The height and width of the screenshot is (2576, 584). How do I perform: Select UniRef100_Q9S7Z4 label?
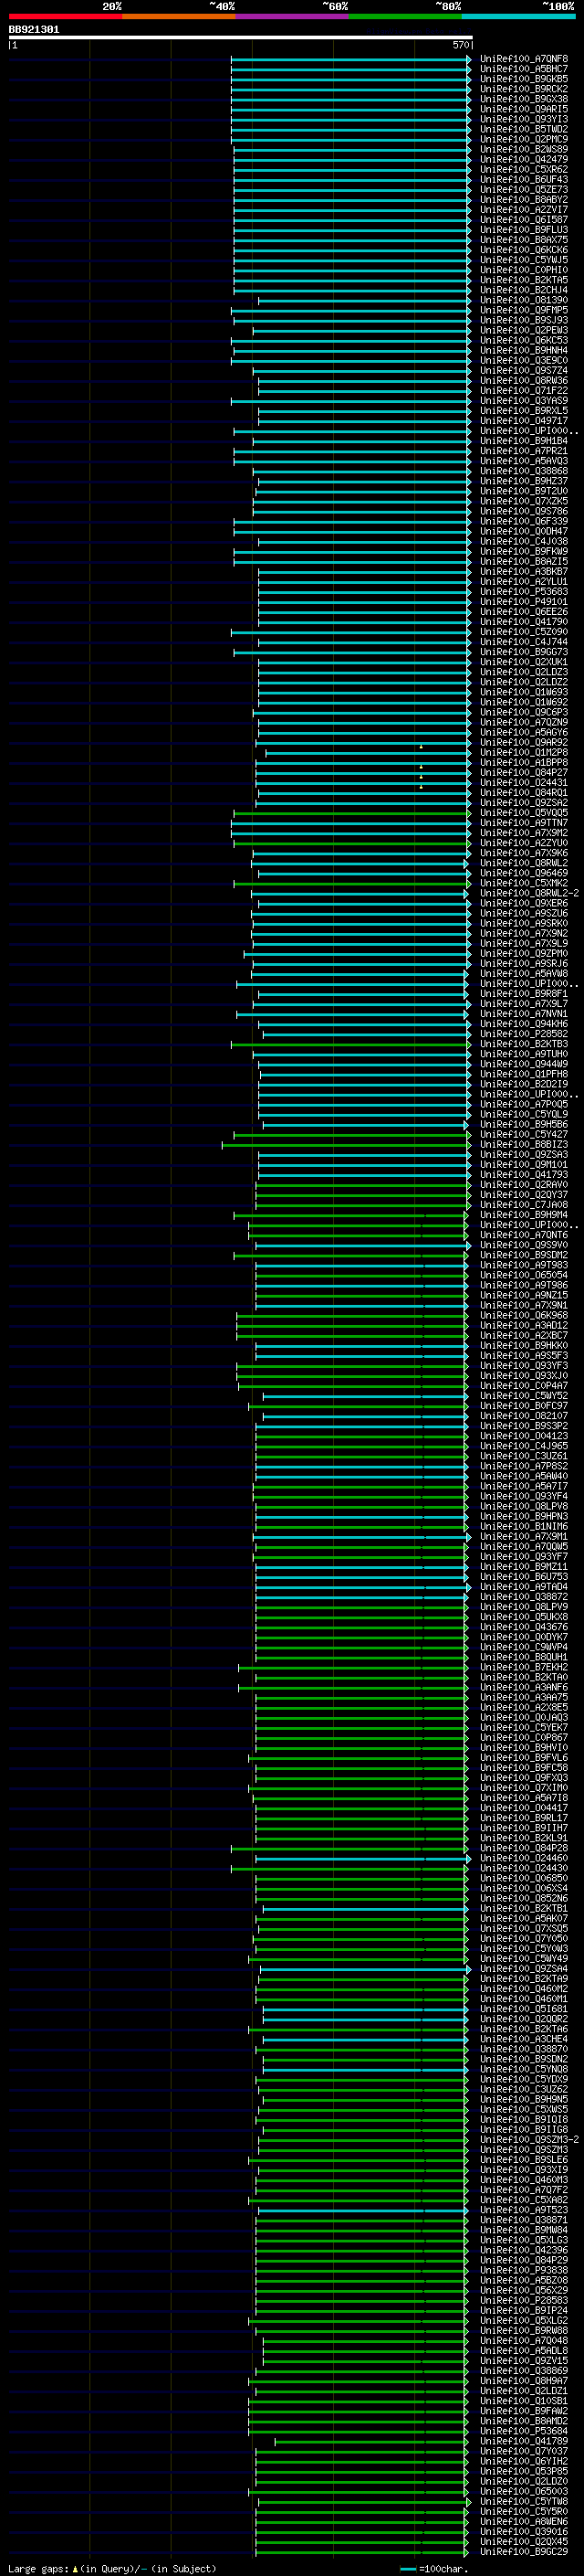coord(524,370)
